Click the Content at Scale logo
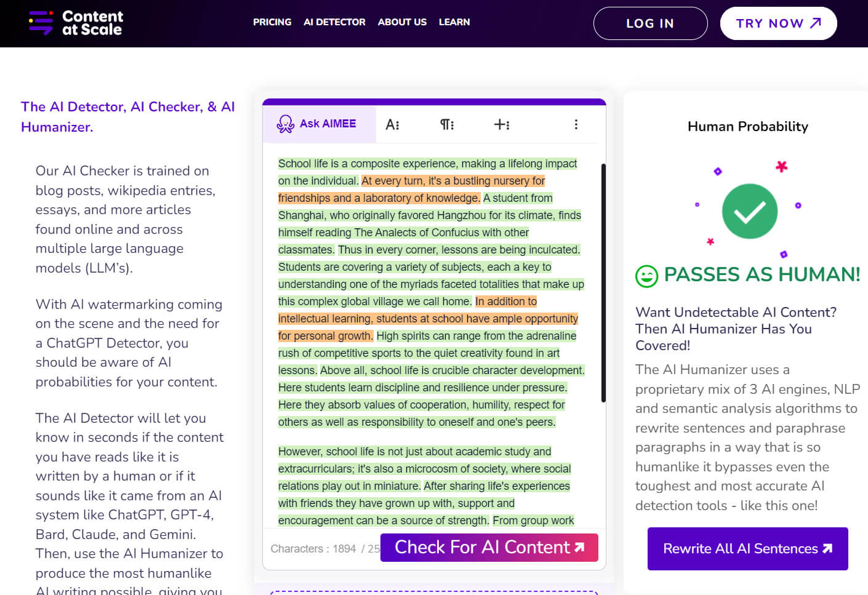Screen dimensions: 868x595 tap(75, 23)
